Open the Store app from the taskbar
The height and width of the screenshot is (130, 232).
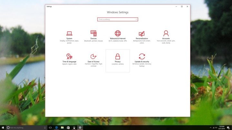click(68, 127)
